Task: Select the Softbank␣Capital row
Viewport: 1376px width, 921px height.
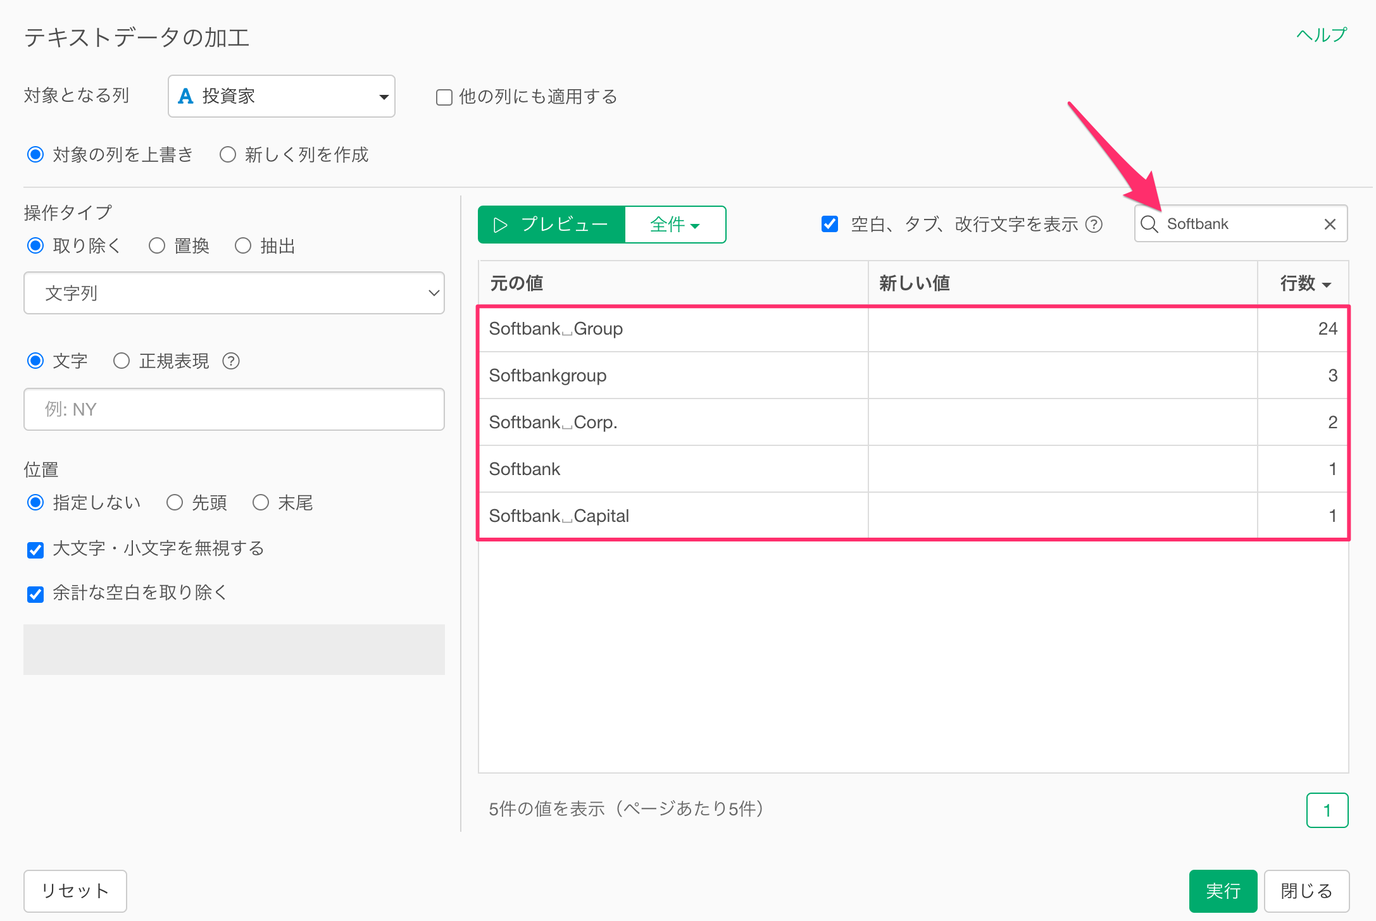Action: click(x=913, y=516)
